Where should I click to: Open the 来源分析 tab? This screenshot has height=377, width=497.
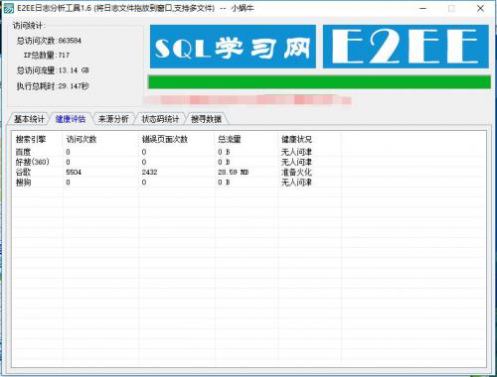(x=113, y=119)
